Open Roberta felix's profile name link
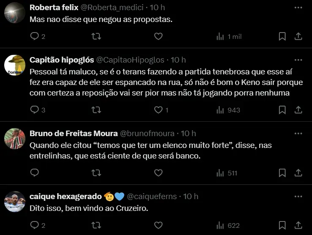 click(x=54, y=8)
